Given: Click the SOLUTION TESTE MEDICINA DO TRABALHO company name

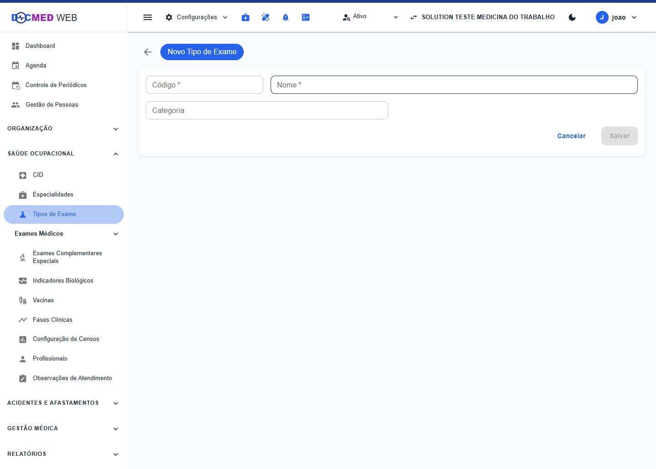Looking at the screenshot, I should [x=488, y=17].
